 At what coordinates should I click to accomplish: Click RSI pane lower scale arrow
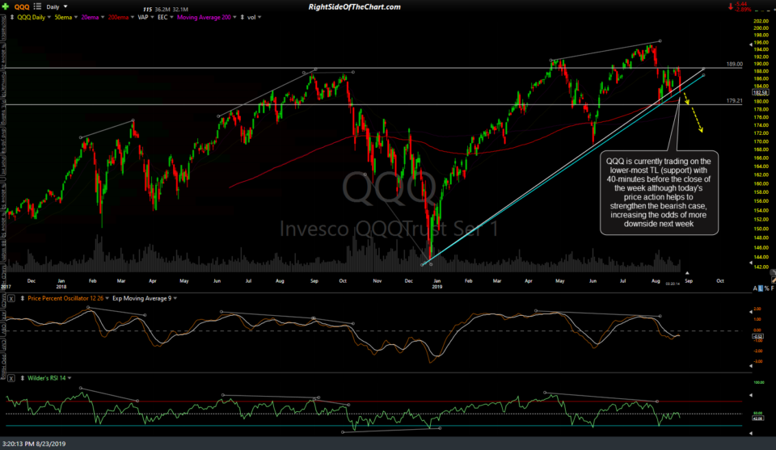tap(751, 433)
